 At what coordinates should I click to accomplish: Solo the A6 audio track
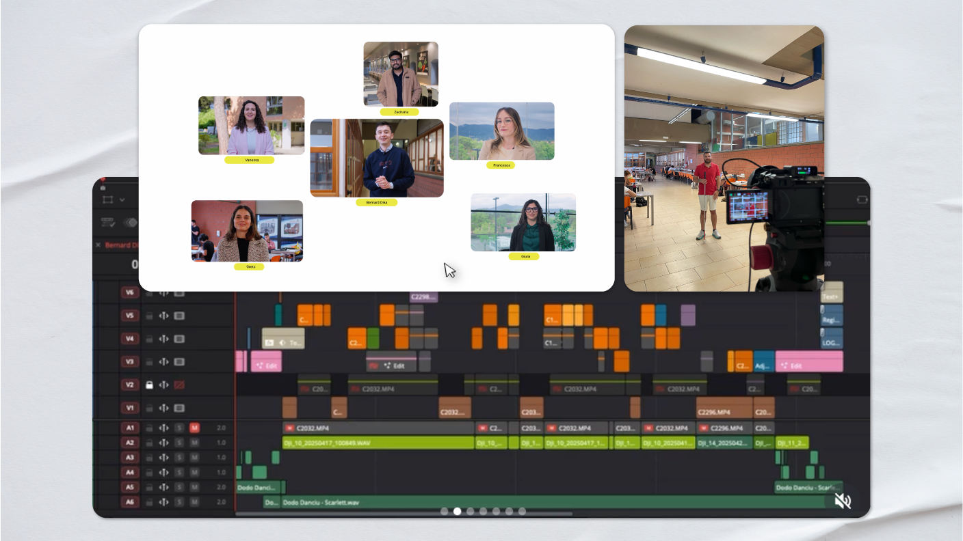(179, 503)
